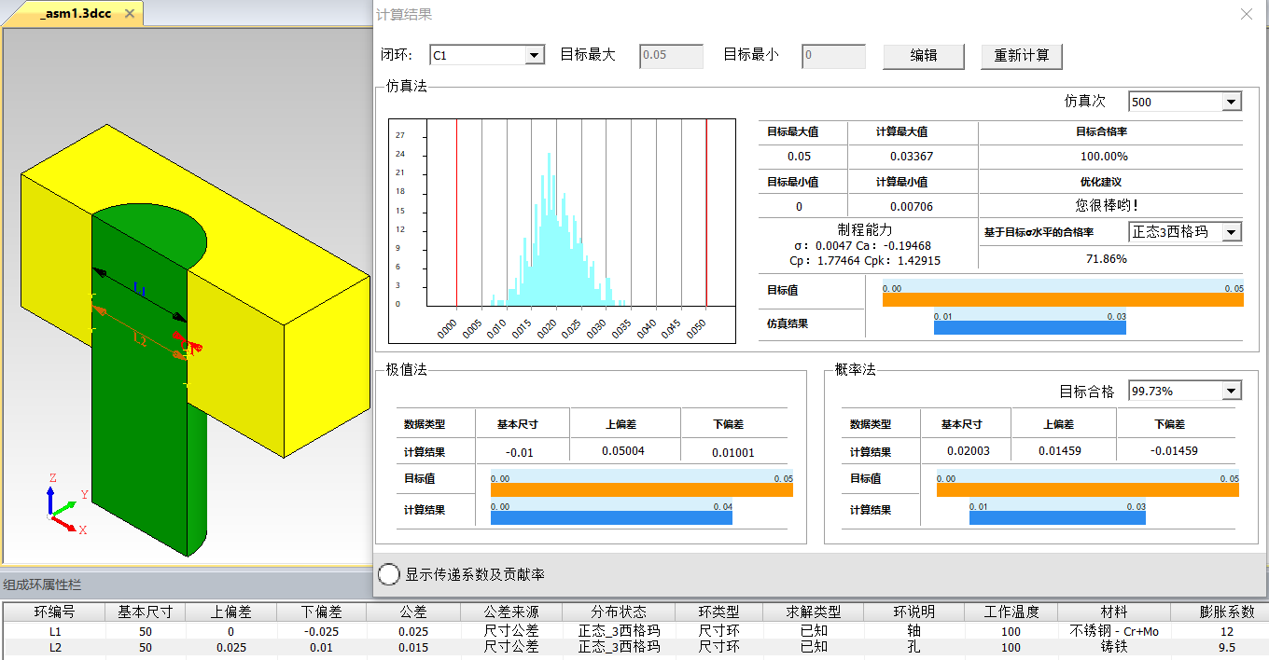The width and height of the screenshot is (1269, 660).
Task: Click the XYZ coordinate axis triad
Action: (67, 504)
